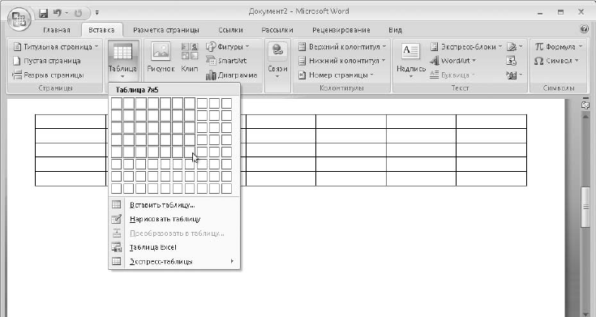596x317 pixels.
Task: Switch to the Главная tab
Action: point(57,30)
